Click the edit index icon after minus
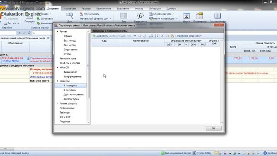Image resolution: width=277 pixels, height=156 pixels. pyautogui.click(x=140, y=36)
